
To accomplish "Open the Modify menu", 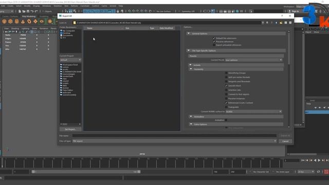I will coord(27,6).
